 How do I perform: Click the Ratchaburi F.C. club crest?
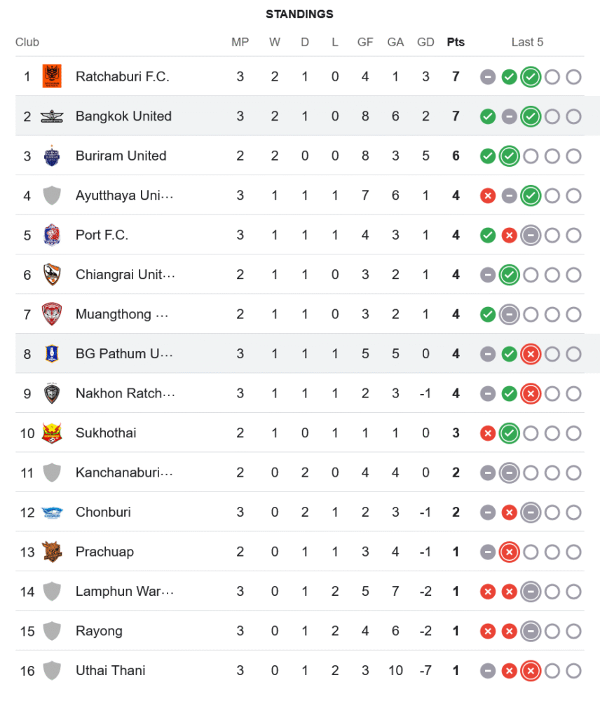tap(52, 76)
